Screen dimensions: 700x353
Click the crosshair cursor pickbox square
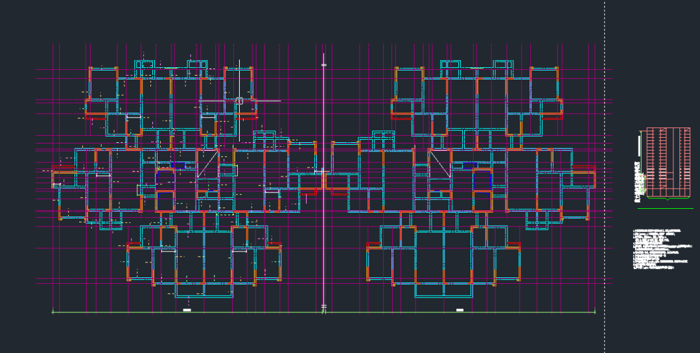[x=239, y=101]
